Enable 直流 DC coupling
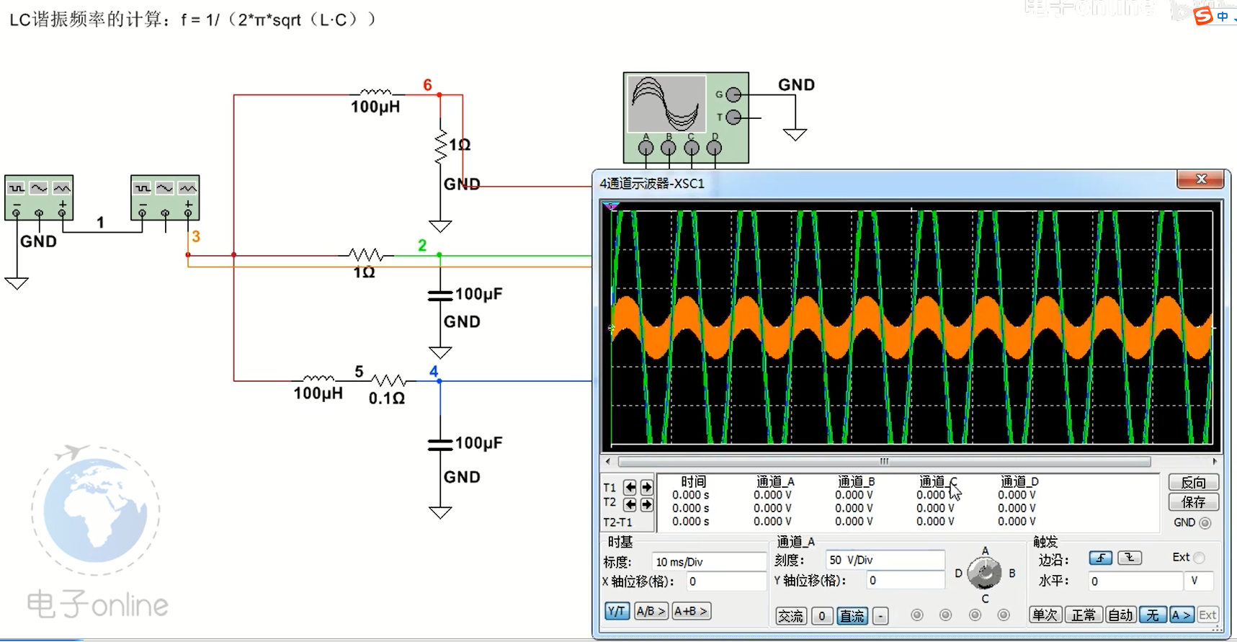The width and height of the screenshot is (1237, 642). 852,616
